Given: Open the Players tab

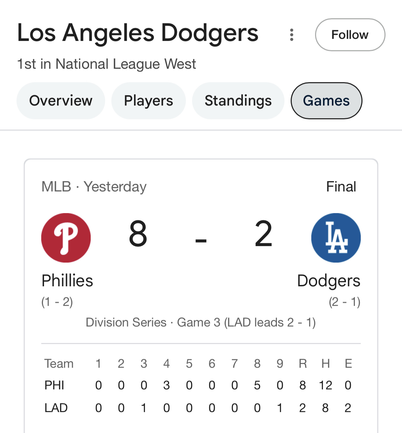Looking at the screenshot, I should click(148, 101).
